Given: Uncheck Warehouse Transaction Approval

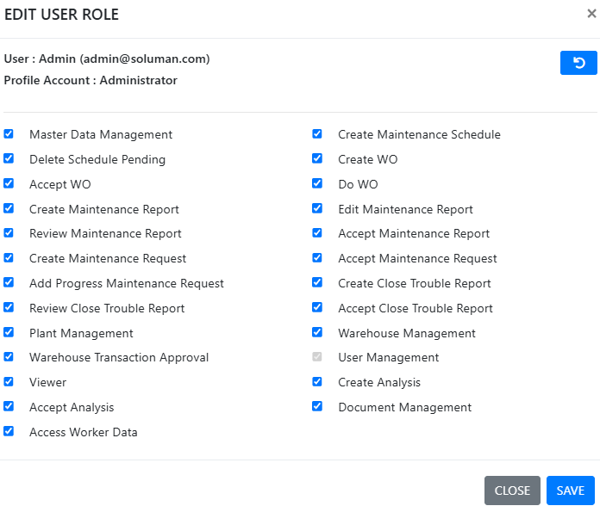Looking at the screenshot, I should [9, 357].
